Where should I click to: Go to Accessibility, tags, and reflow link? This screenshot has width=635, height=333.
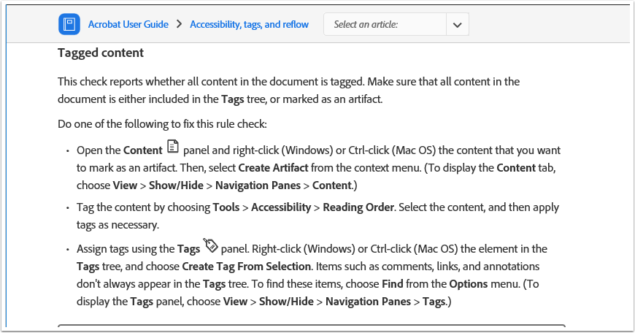click(249, 24)
